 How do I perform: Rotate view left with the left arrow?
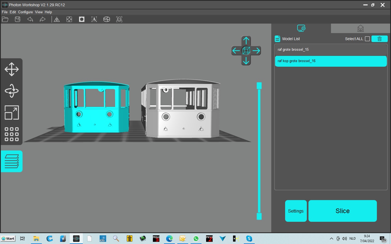[236, 51]
